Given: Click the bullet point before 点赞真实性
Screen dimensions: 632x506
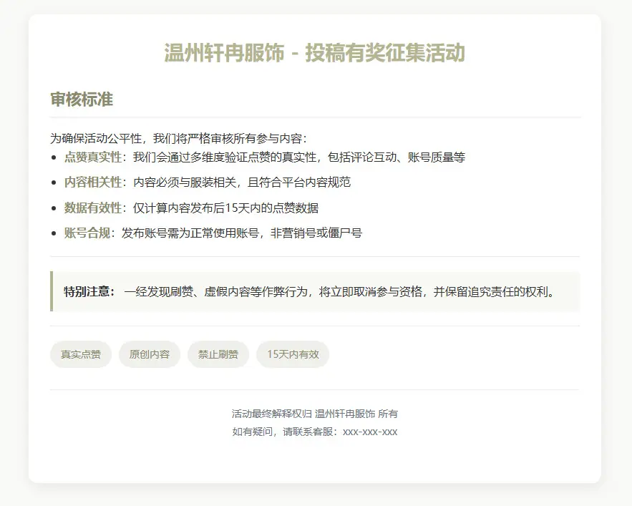Looking at the screenshot, I should [55, 157].
